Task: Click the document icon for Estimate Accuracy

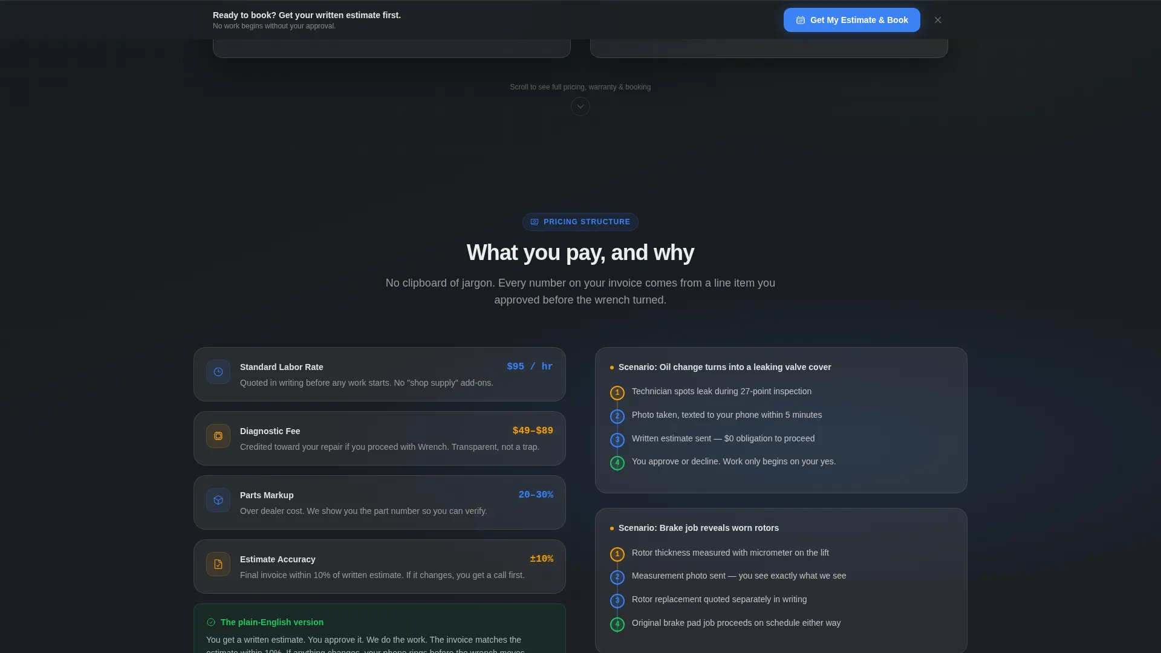Action: click(218, 564)
